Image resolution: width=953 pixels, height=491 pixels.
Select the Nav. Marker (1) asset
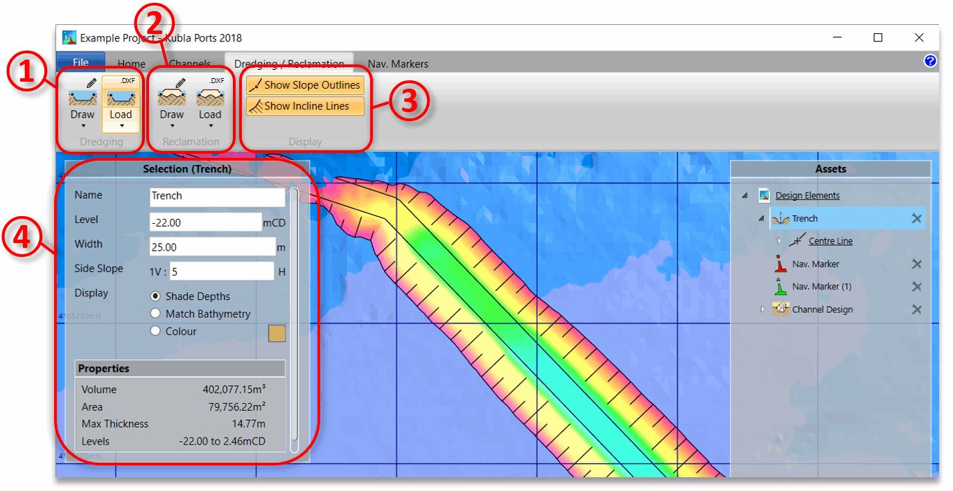[x=822, y=287]
